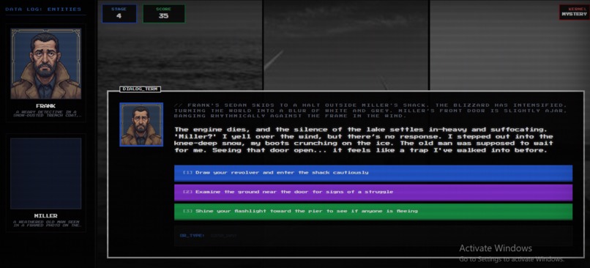
Task: Choose option 3: shine your flashlight
Action: [373, 211]
